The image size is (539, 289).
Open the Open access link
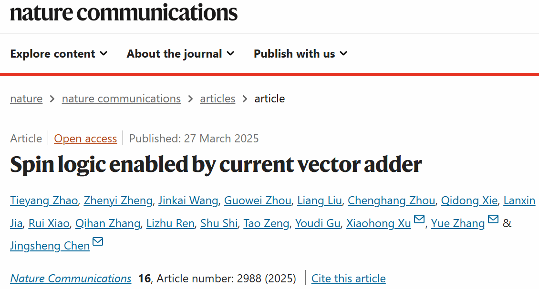(85, 139)
